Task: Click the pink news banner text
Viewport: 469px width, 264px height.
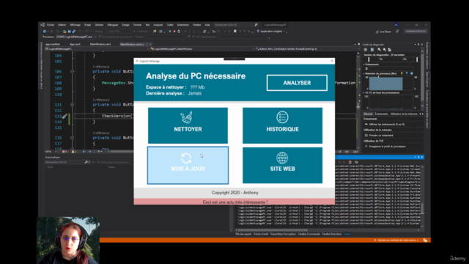Action: [x=235, y=202]
